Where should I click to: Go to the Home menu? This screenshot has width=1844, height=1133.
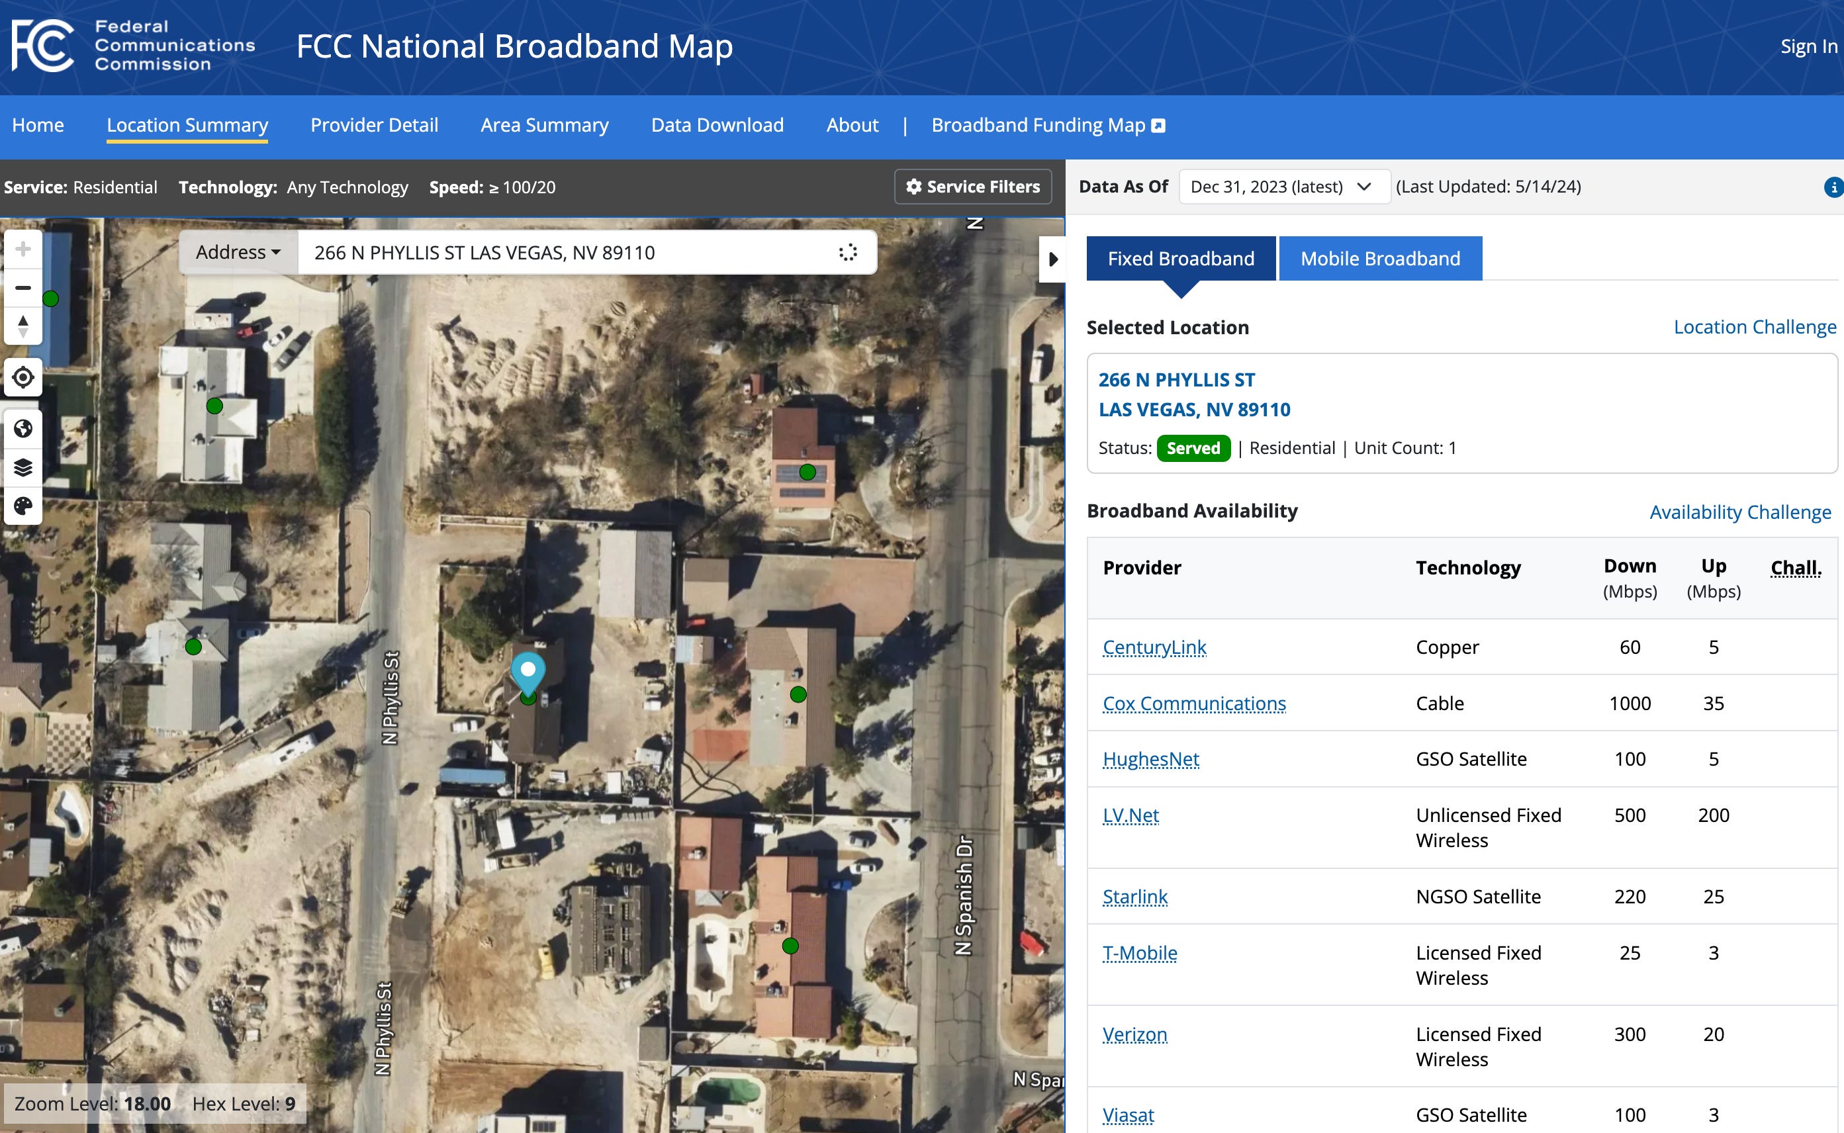coord(38,125)
